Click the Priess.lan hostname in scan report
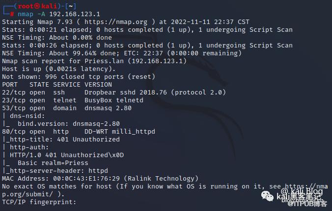The width and height of the screenshot is (332, 211). pyautogui.click(x=104, y=61)
